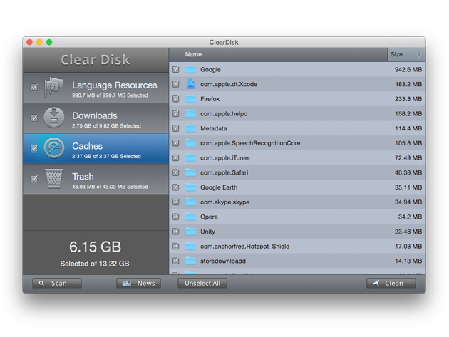449x337 pixels.
Task: Toggle the com.skype.skype checkbox
Action: [176, 202]
